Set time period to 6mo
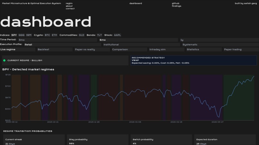The image size is (259, 145). click(x=138, y=40)
